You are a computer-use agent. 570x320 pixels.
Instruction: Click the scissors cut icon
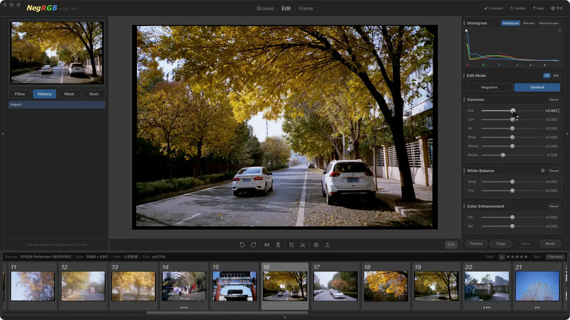[x=303, y=245]
